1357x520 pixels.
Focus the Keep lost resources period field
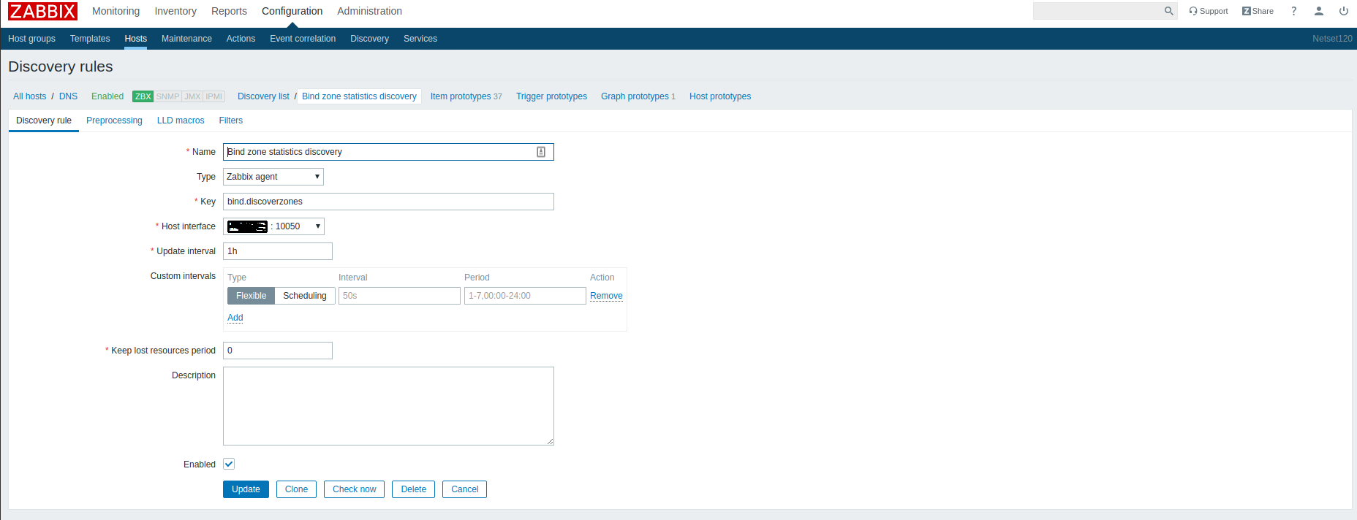pyautogui.click(x=278, y=351)
